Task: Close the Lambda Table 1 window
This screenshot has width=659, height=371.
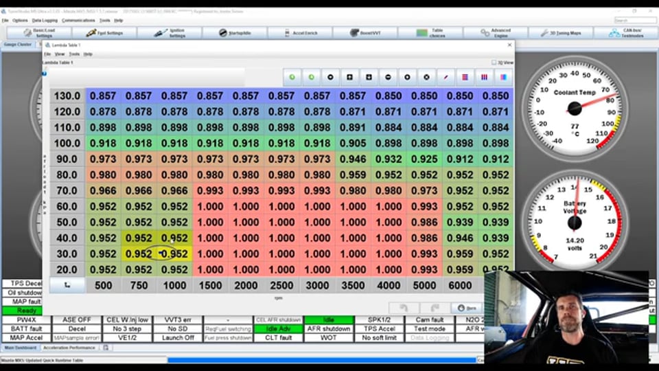Action: coord(509,45)
